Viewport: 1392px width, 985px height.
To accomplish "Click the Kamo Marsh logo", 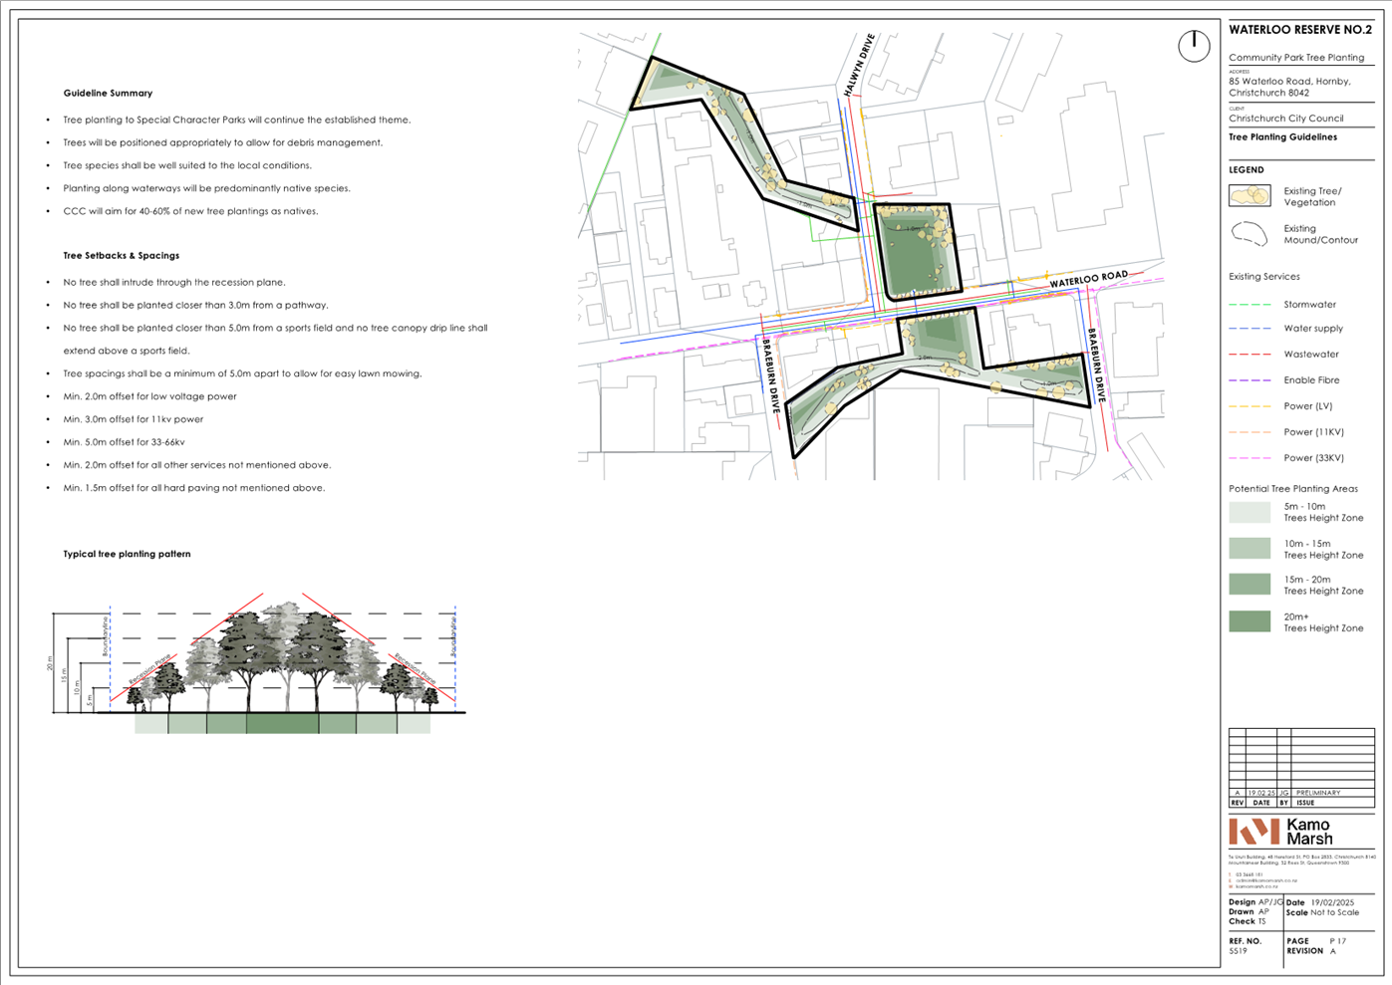I will [1280, 832].
